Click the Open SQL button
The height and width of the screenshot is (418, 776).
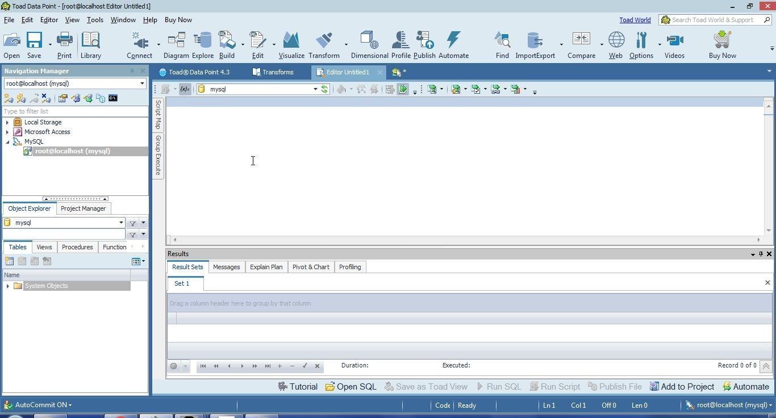[351, 387]
